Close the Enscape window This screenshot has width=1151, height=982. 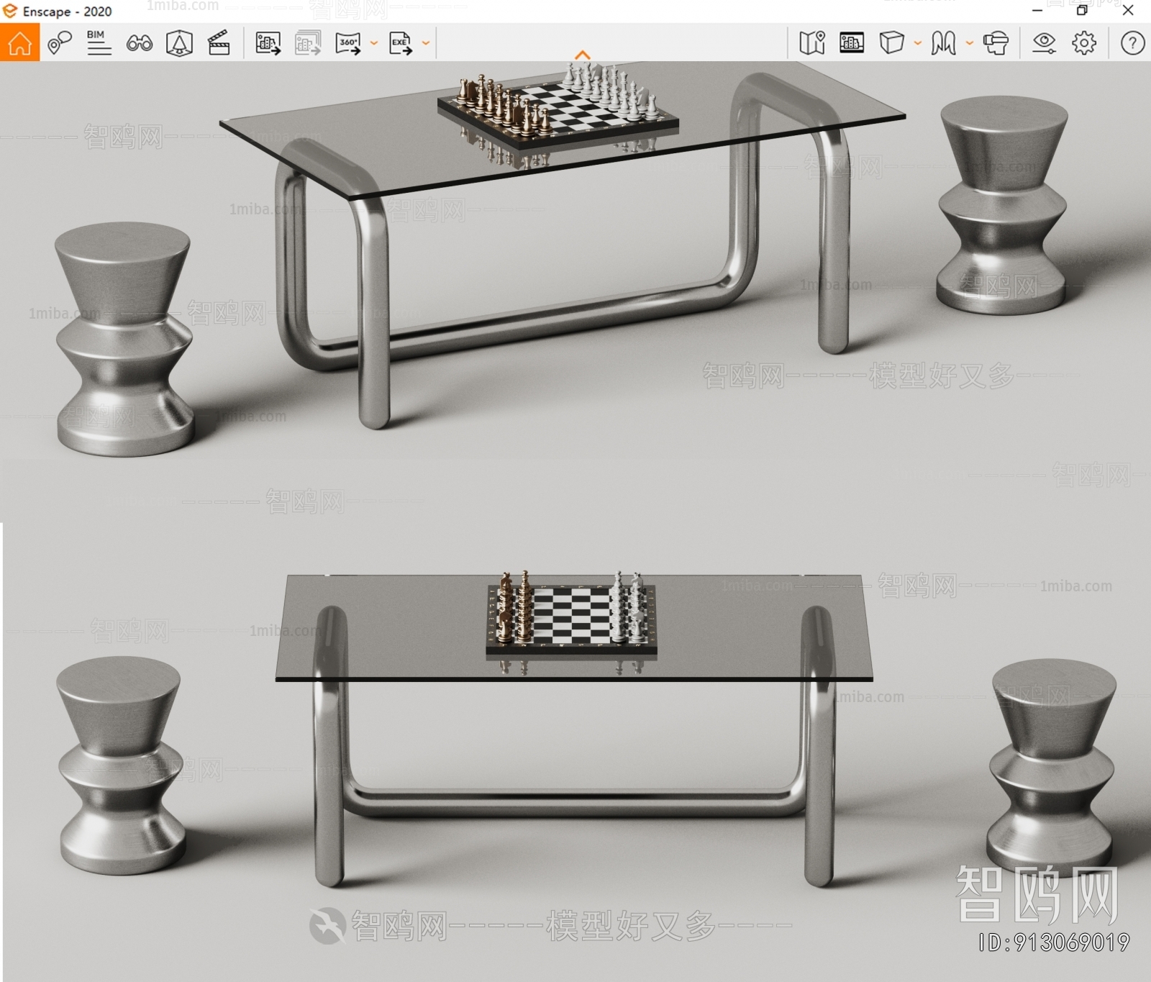coord(1128,10)
